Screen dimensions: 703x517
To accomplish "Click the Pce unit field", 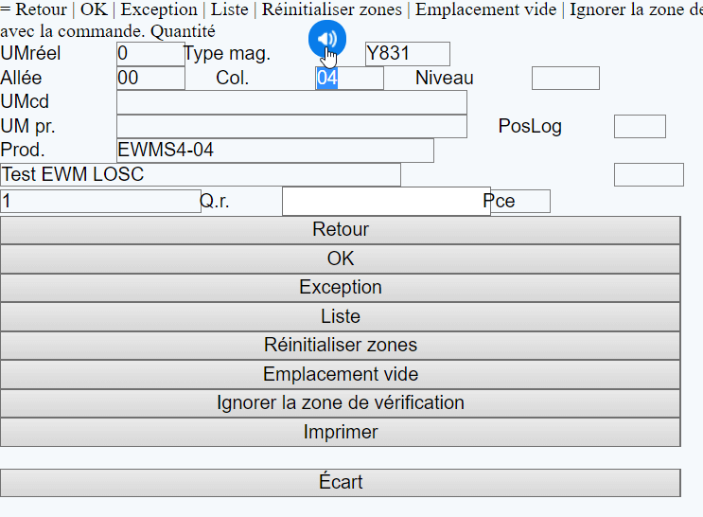I will point(520,201).
